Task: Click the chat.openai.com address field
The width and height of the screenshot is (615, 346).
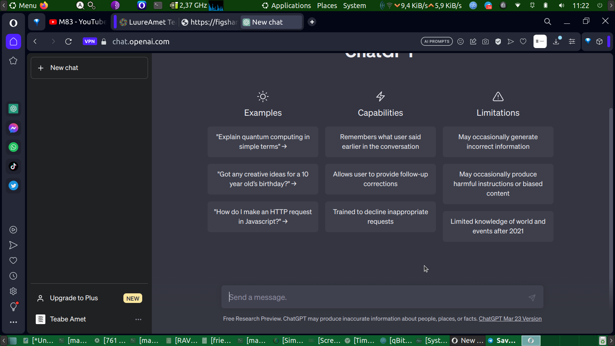Action: [141, 42]
